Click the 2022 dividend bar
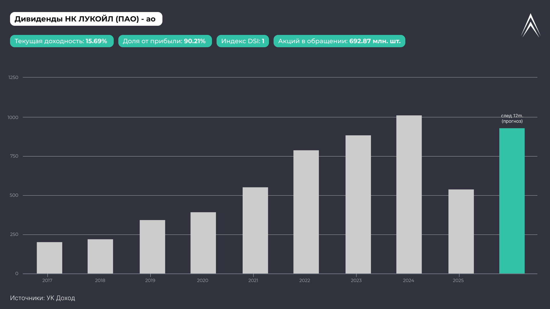 [306, 212]
